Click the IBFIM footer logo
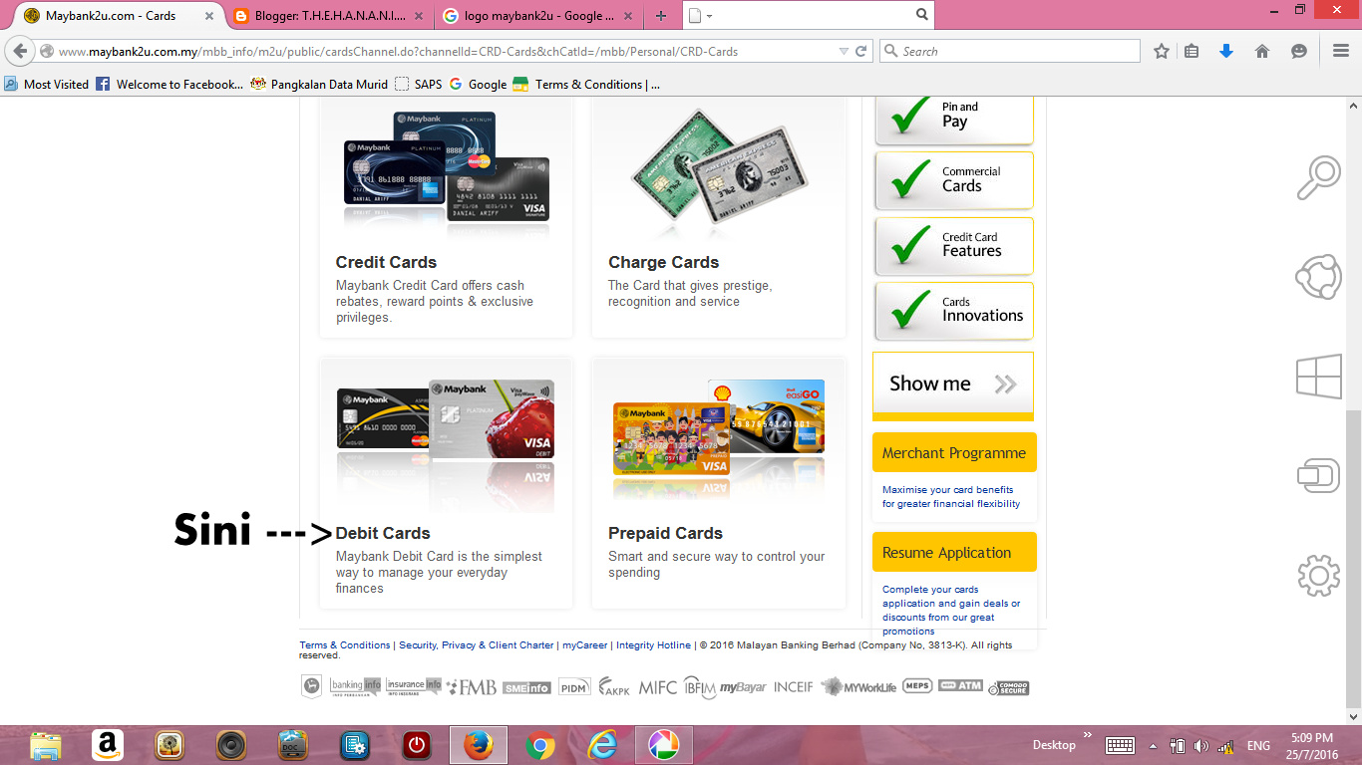Viewport: 1362px width, 765px height. [699, 688]
